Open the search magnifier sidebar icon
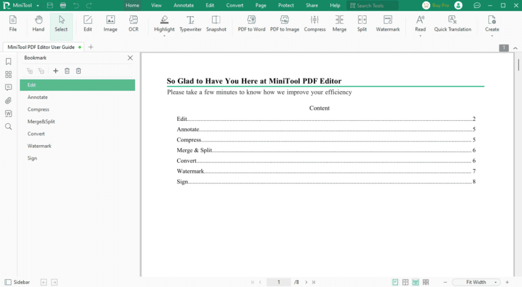The image size is (522, 287). click(8, 126)
